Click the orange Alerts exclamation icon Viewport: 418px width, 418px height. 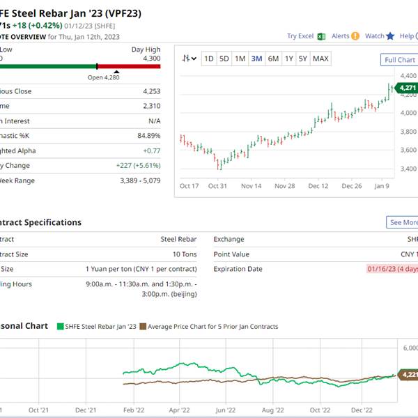355,36
